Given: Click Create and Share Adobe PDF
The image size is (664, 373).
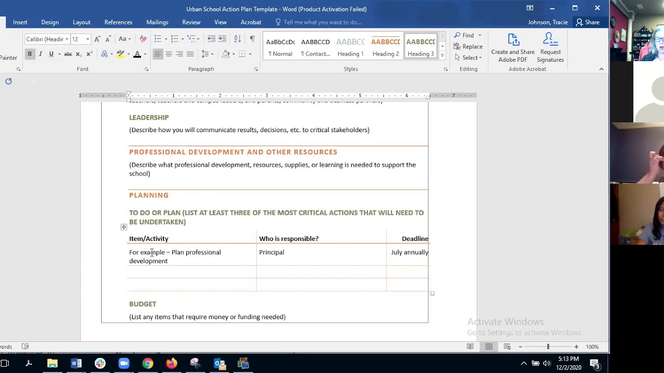Looking at the screenshot, I should pyautogui.click(x=513, y=48).
